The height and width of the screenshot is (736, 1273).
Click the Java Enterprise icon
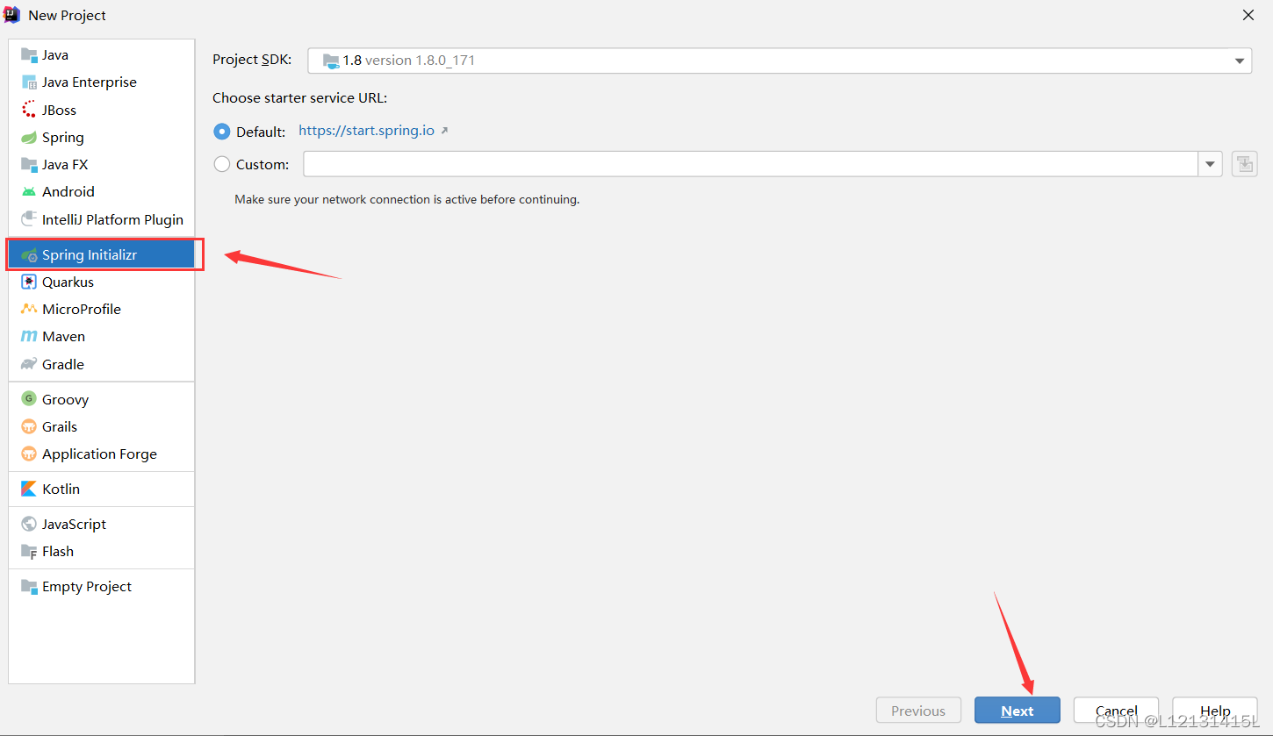pyautogui.click(x=29, y=82)
